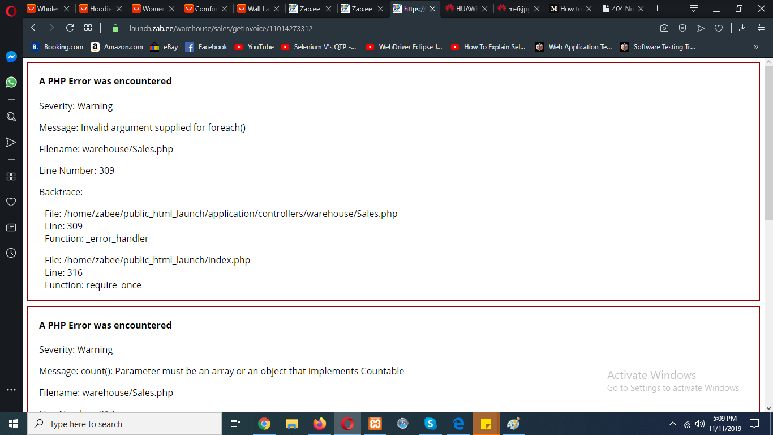Open the Easy Setup sliders icon
773x435 pixels.
click(x=761, y=28)
